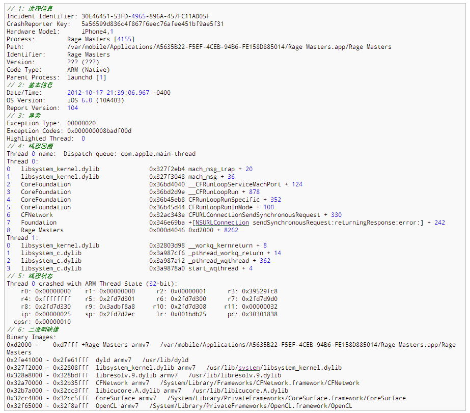Click the lr register value 0x001bdb25

(188, 314)
